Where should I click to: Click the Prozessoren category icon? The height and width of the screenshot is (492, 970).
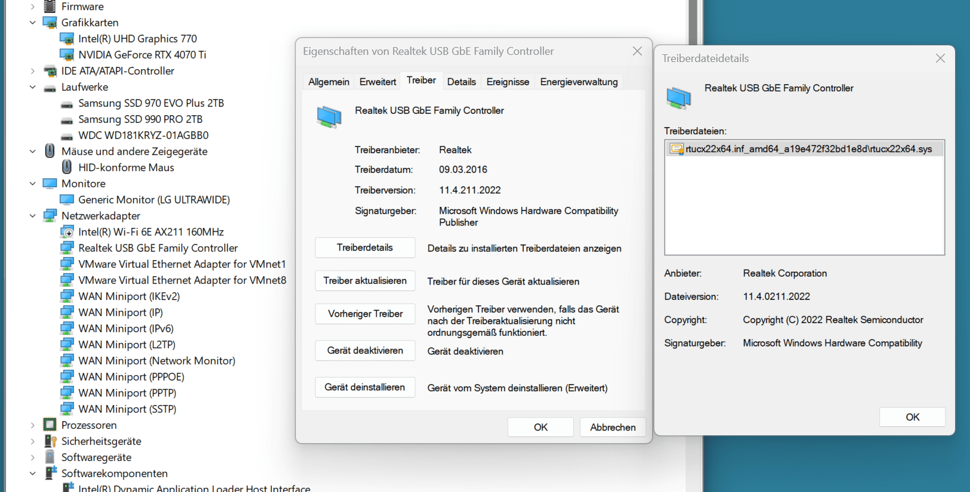pos(50,425)
